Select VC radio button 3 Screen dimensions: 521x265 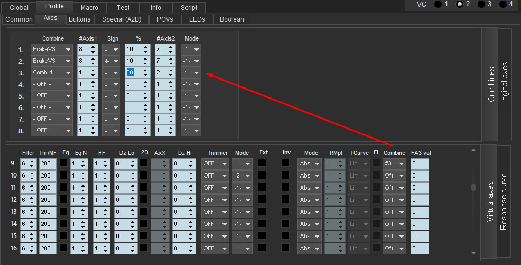point(481,4)
